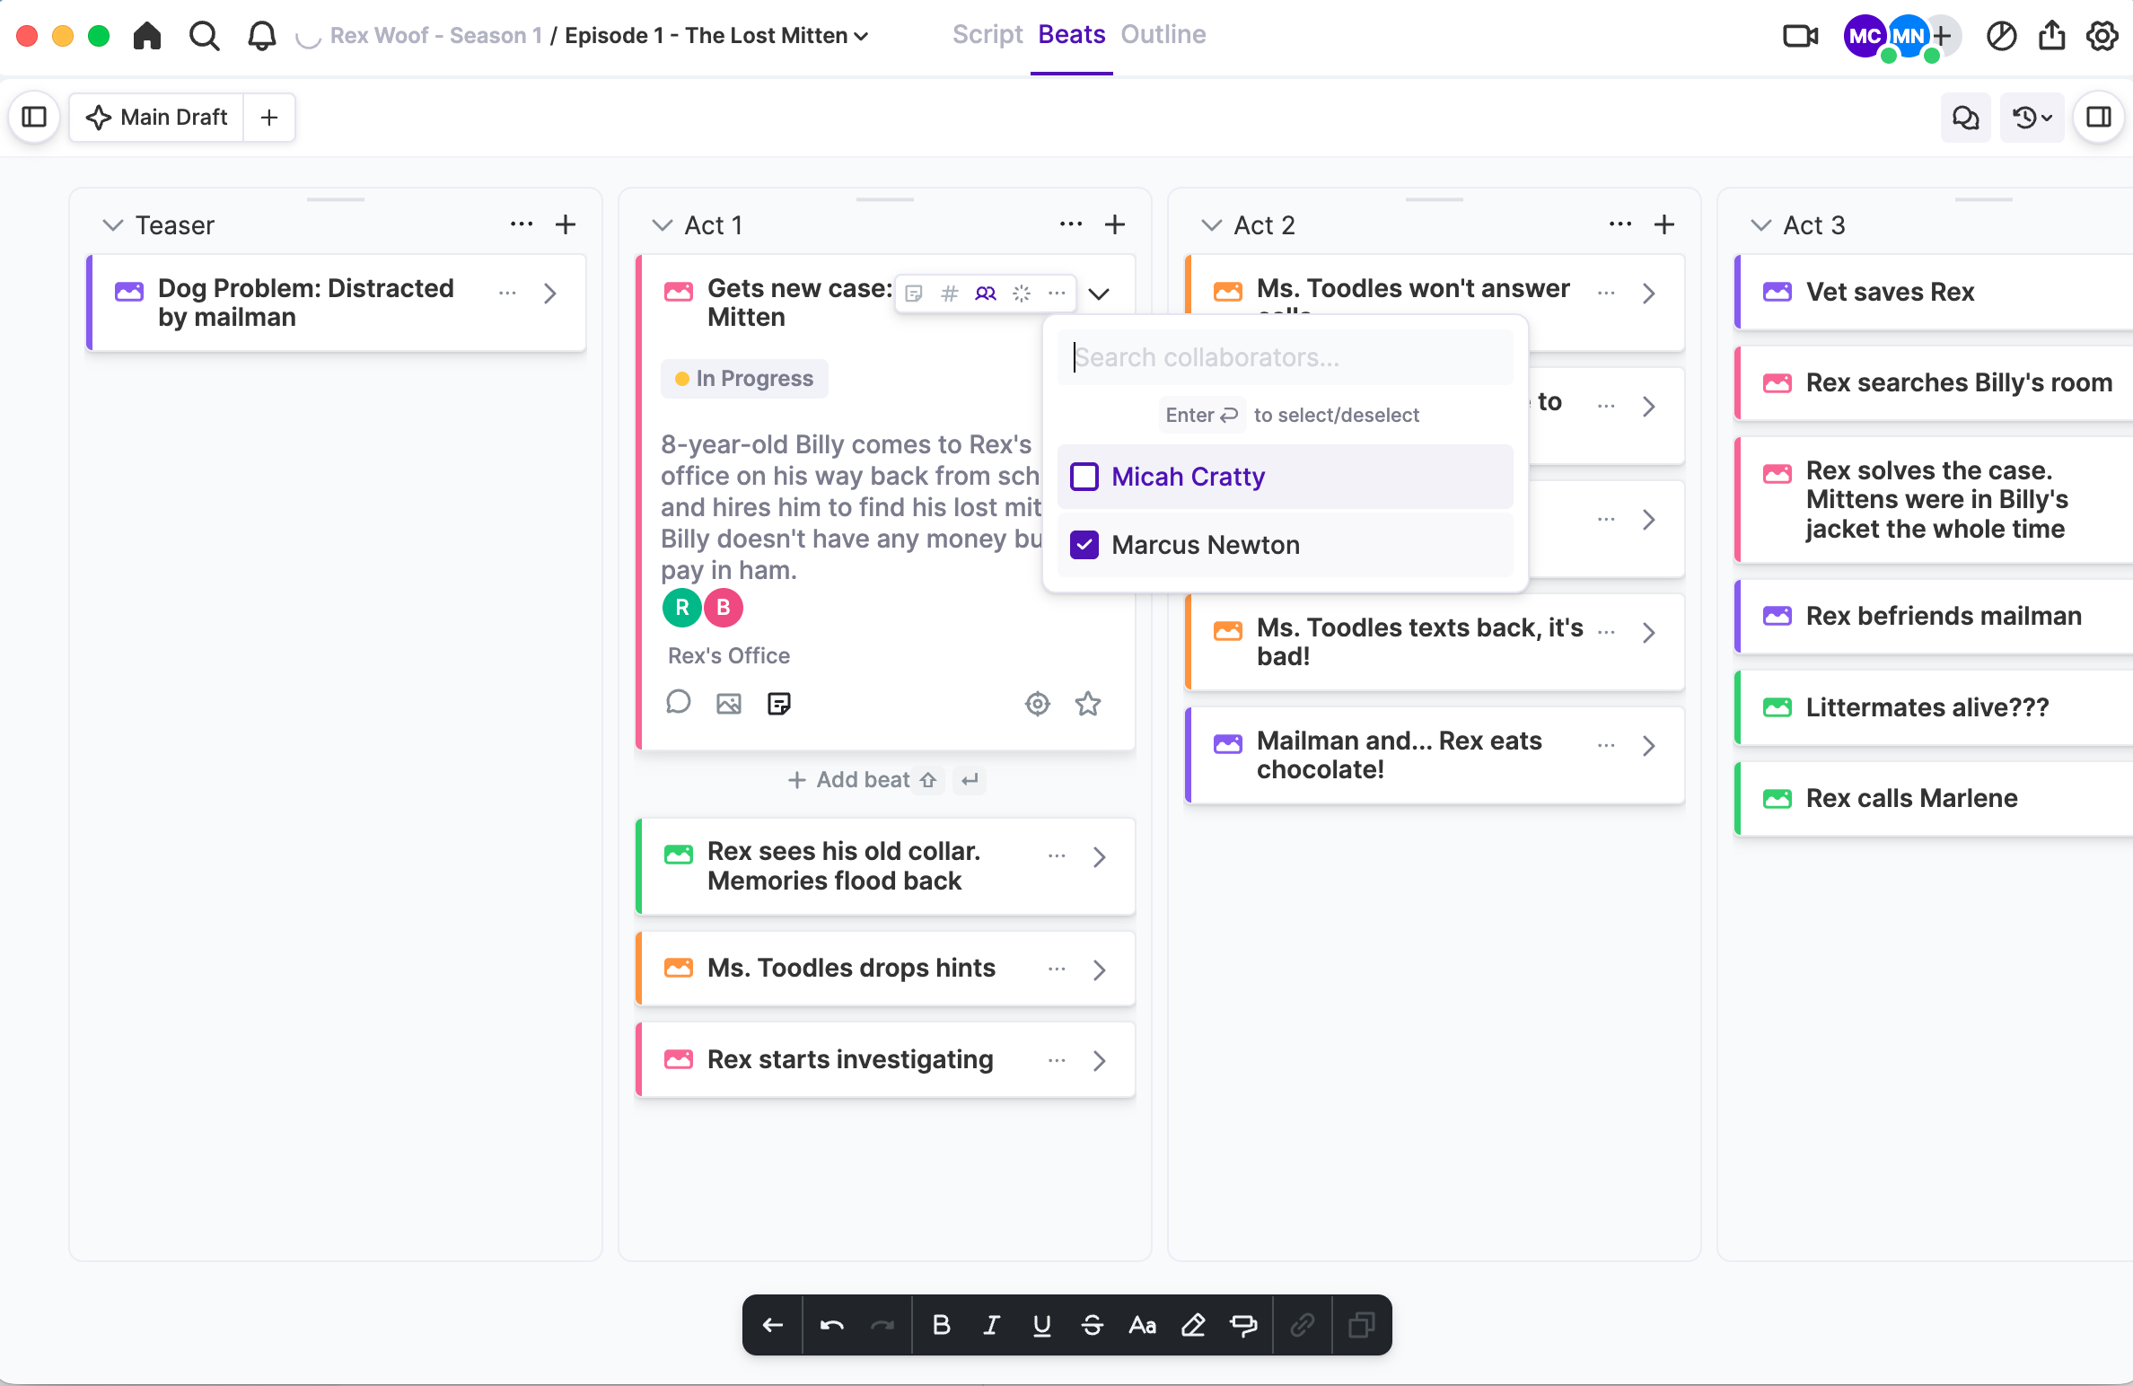This screenshot has width=2133, height=1386.
Task: Click the video camera icon in header
Action: [1800, 36]
